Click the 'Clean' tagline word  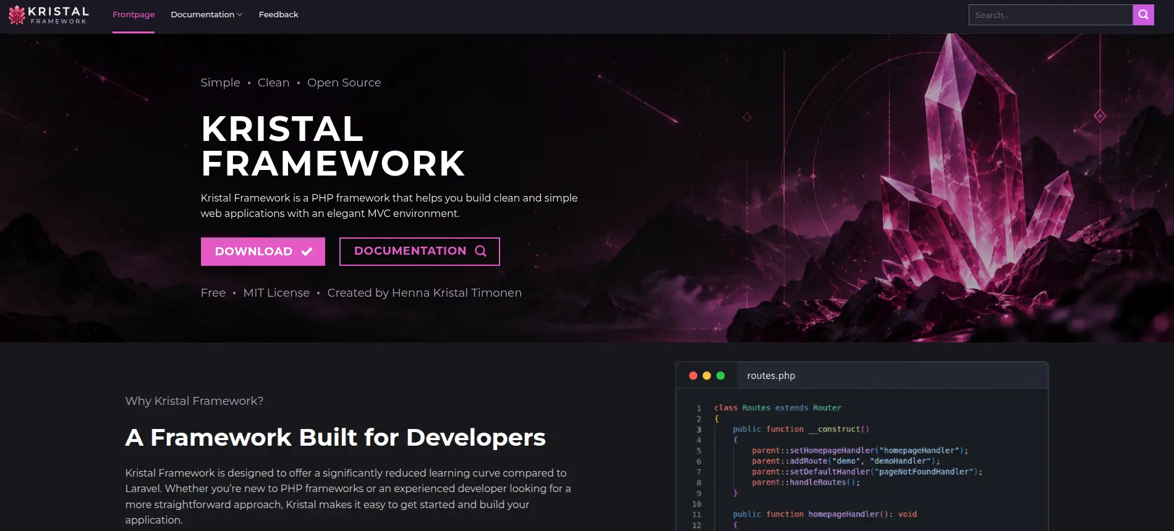pyautogui.click(x=273, y=83)
